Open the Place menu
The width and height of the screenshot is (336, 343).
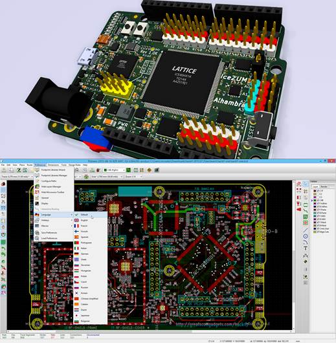tap(22, 165)
